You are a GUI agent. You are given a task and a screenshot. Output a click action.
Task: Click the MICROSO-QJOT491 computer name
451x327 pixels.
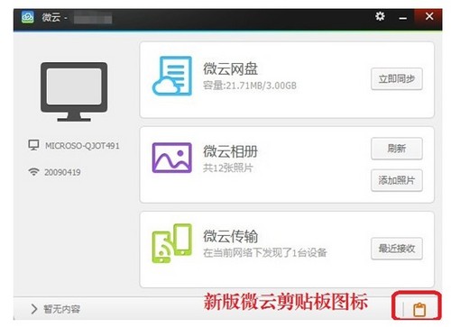(x=82, y=146)
